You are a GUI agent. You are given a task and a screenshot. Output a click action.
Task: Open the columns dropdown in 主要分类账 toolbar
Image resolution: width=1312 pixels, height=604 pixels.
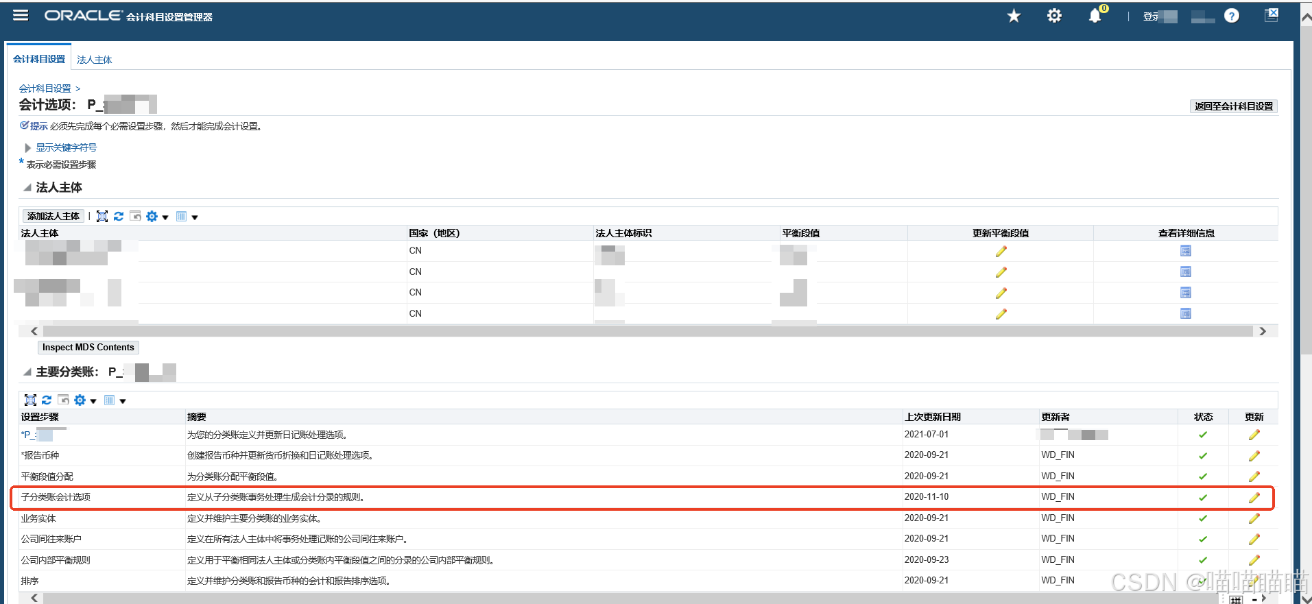coord(115,400)
